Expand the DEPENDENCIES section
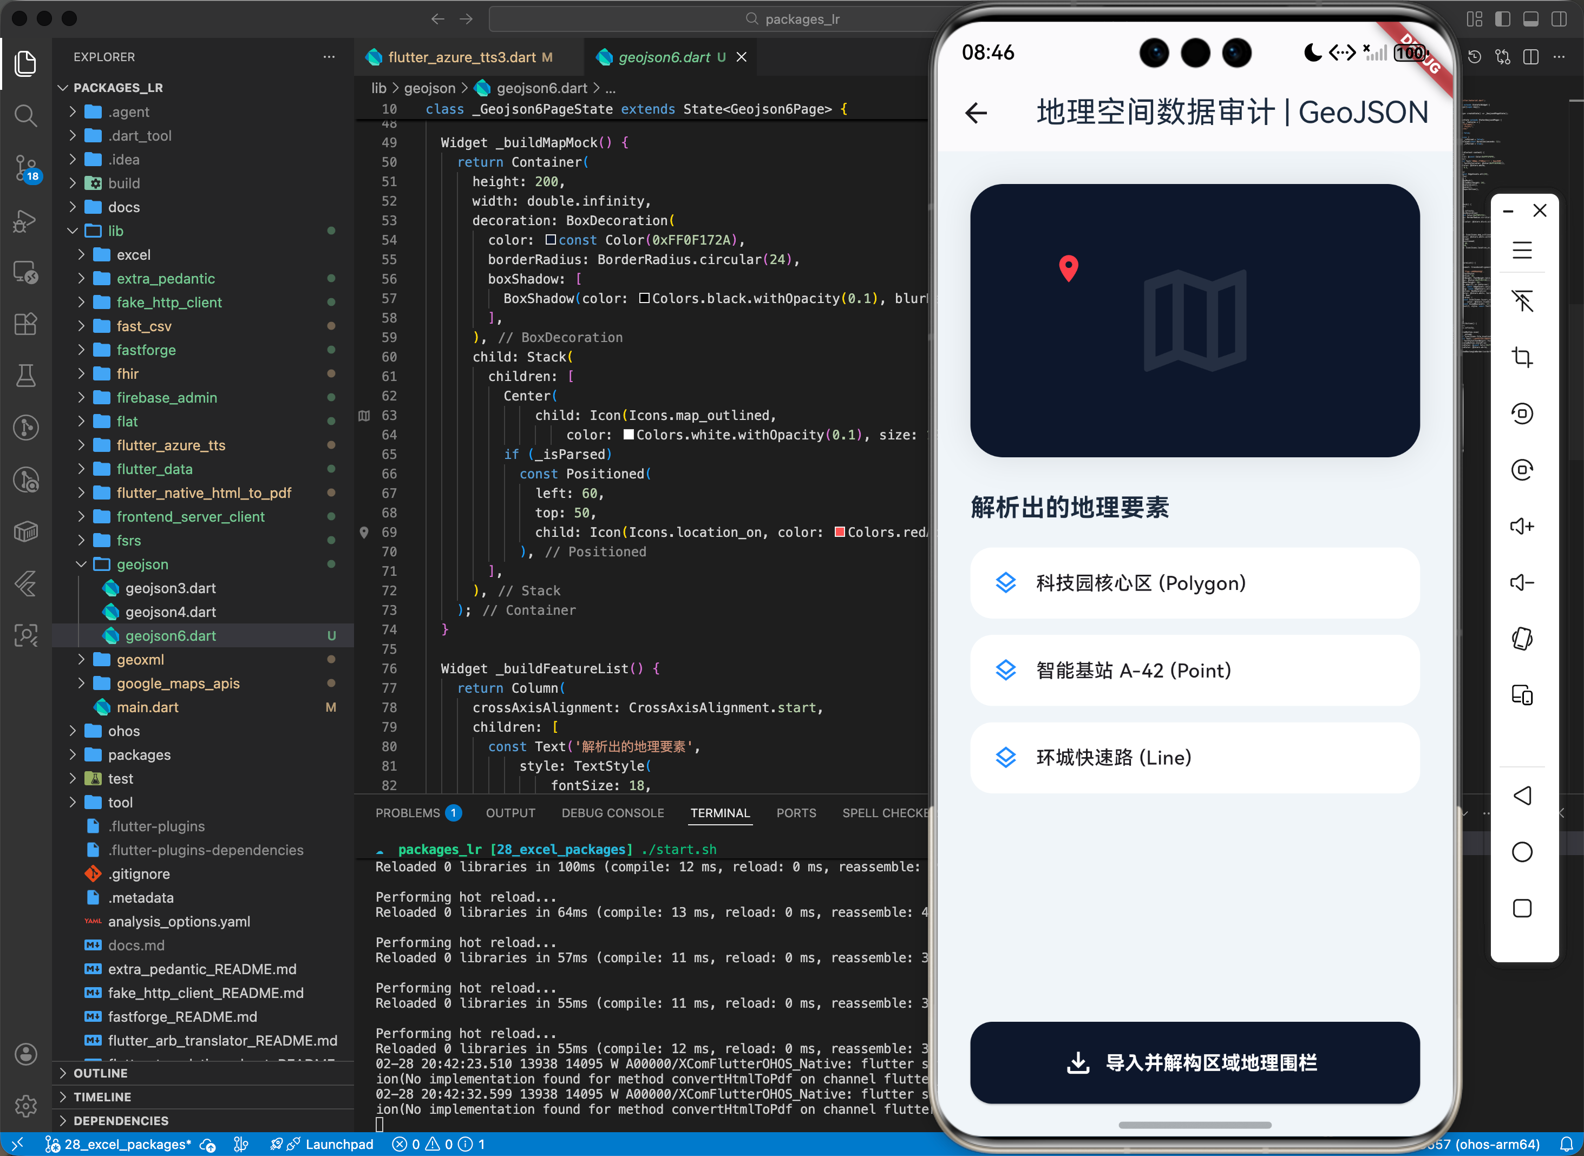 203,1120
